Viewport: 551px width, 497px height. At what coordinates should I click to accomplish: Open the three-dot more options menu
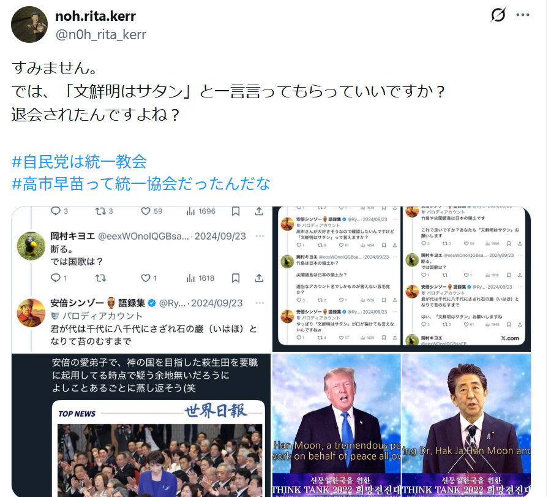[x=523, y=15]
